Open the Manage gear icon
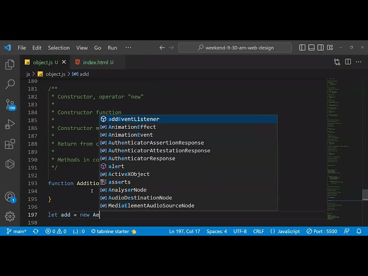The width and height of the screenshot is (368, 276). click(x=10, y=216)
